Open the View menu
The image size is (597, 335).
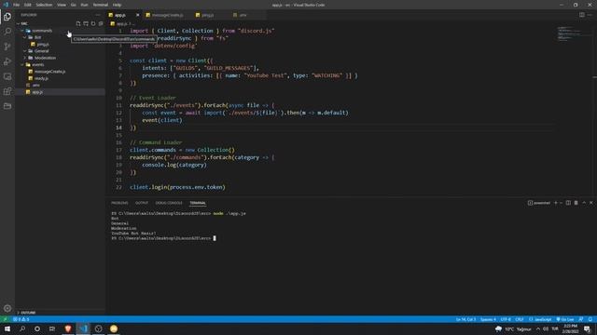(x=62, y=5)
